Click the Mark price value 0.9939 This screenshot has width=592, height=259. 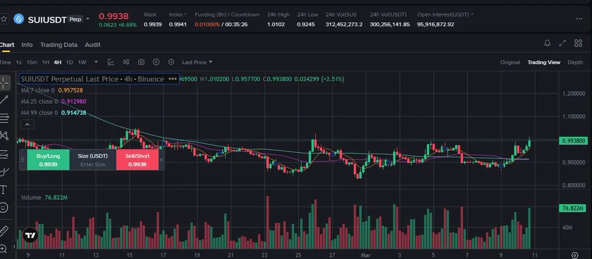152,24
